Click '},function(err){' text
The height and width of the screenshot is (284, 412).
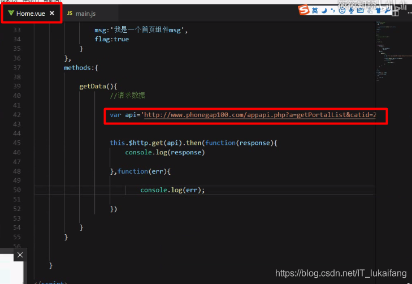(x=140, y=171)
